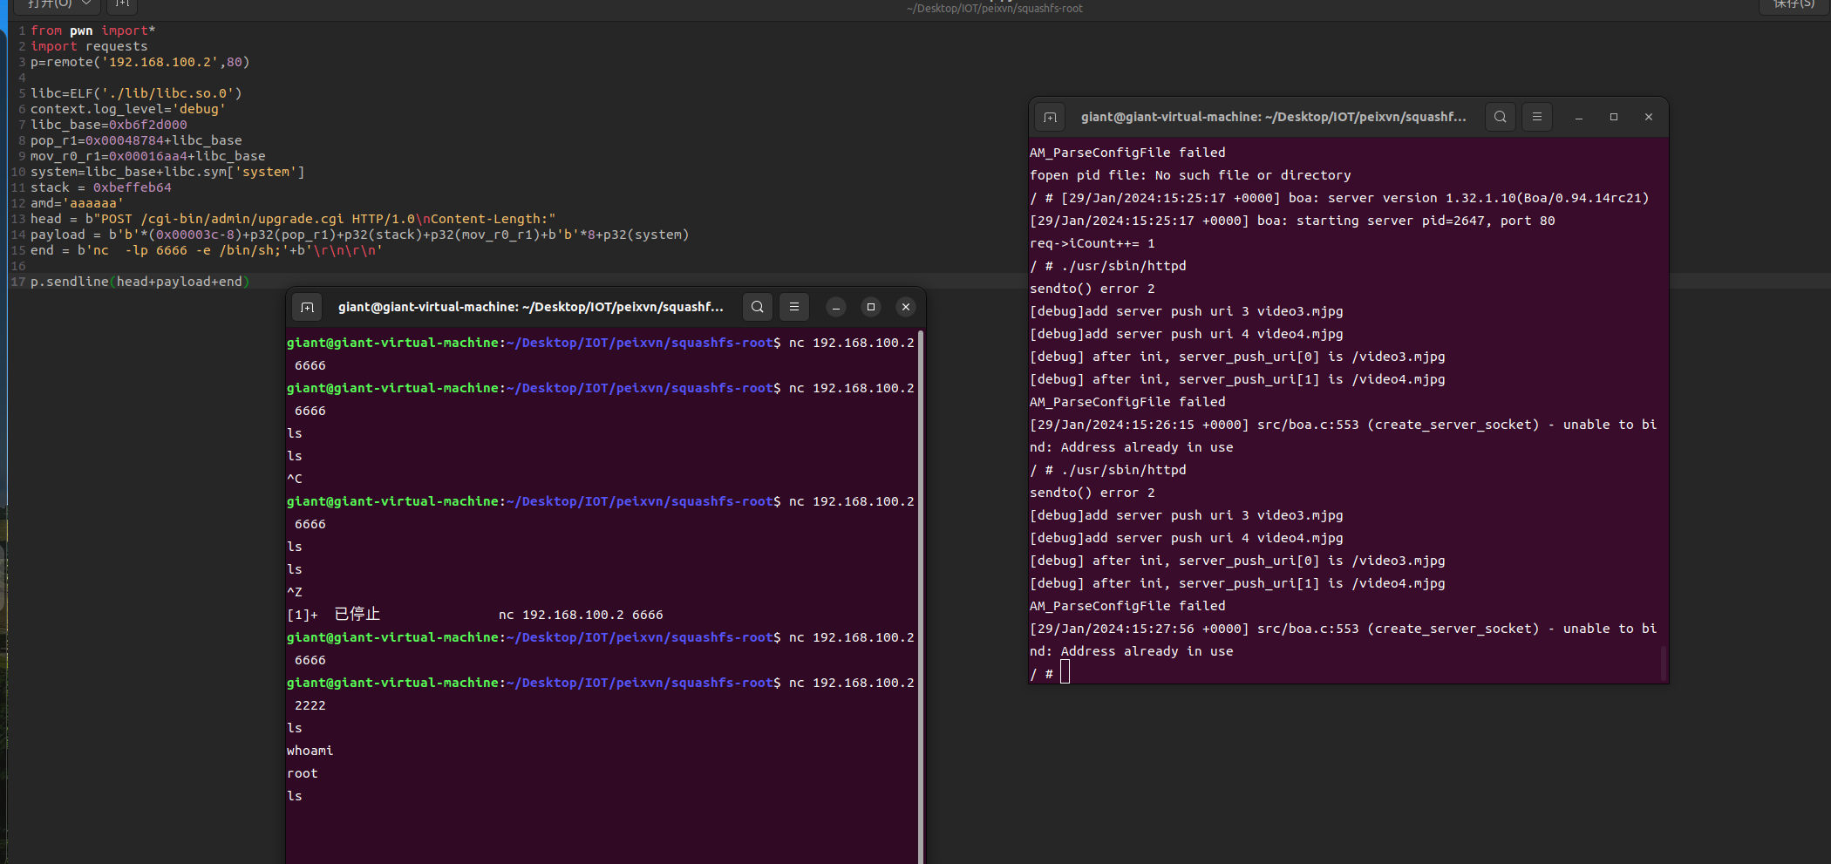Click the 'root' output in front terminal
The image size is (1831, 864).
(x=302, y=773)
